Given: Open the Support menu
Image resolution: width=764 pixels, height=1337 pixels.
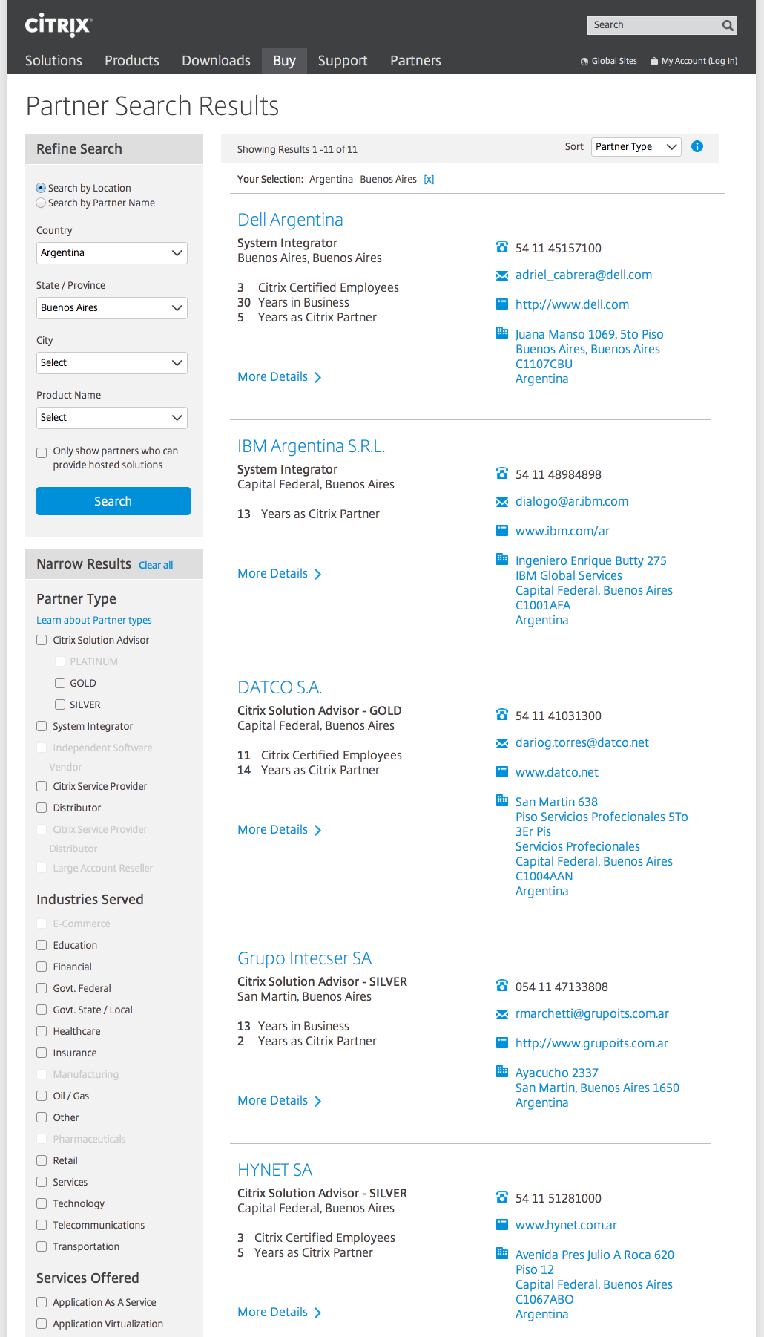Looking at the screenshot, I should pyautogui.click(x=343, y=61).
